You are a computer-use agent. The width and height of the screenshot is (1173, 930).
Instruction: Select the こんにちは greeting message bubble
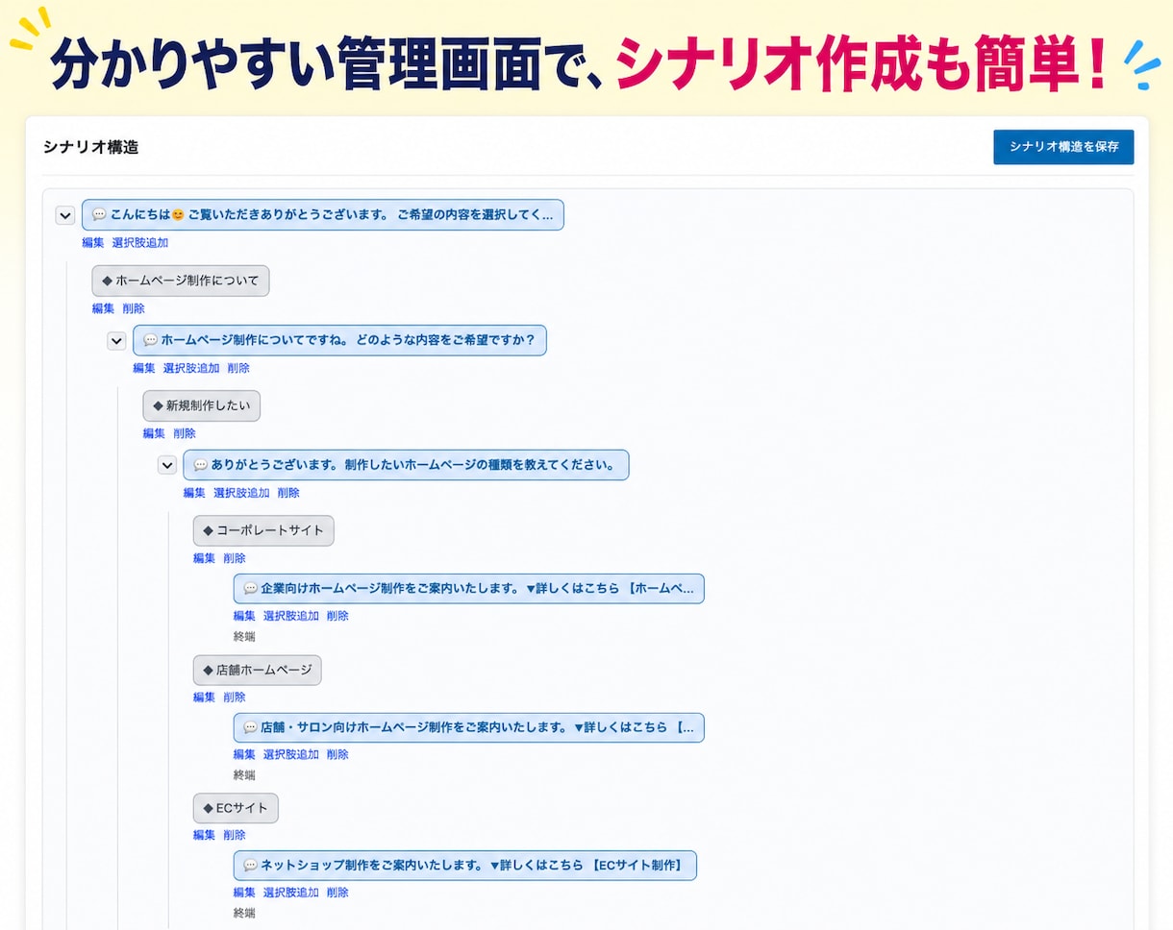(x=323, y=215)
